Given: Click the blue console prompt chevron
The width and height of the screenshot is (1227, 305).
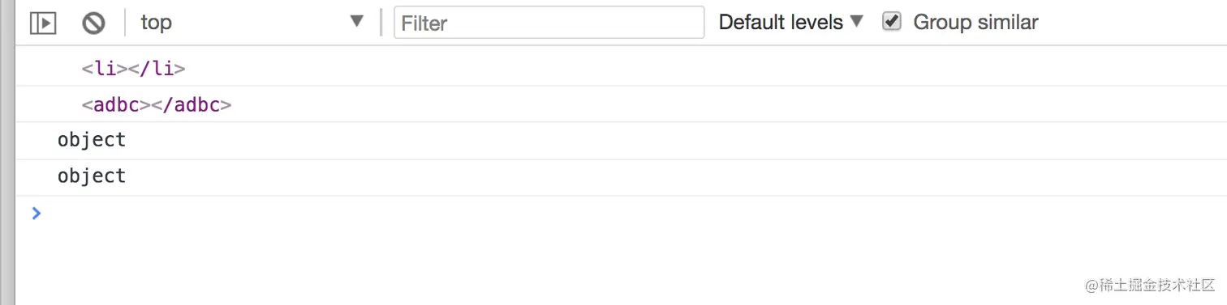Looking at the screenshot, I should coord(36,213).
